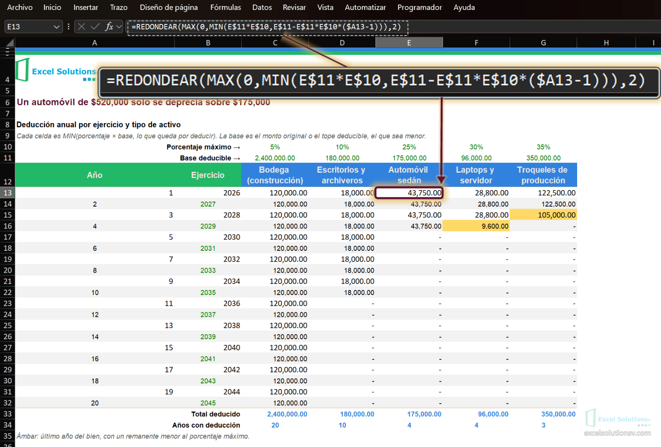The height and width of the screenshot is (447, 661).
Task: Click the Bodega (construcción) header cell
Action: tap(275, 175)
